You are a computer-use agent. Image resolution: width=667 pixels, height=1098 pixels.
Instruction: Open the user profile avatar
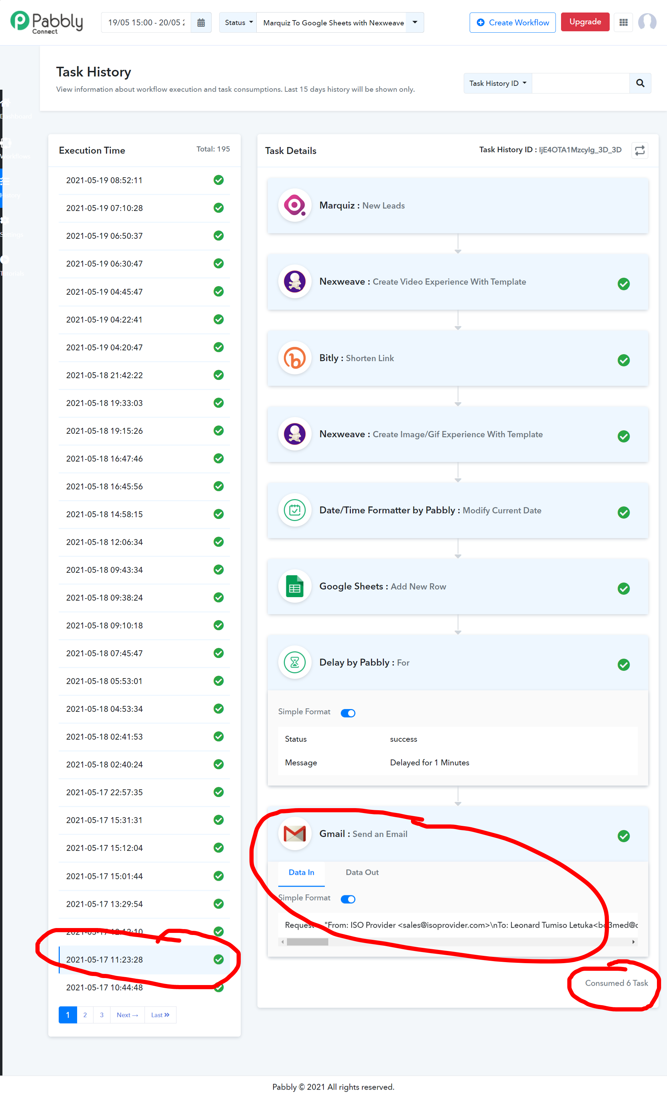pos(647,22)
